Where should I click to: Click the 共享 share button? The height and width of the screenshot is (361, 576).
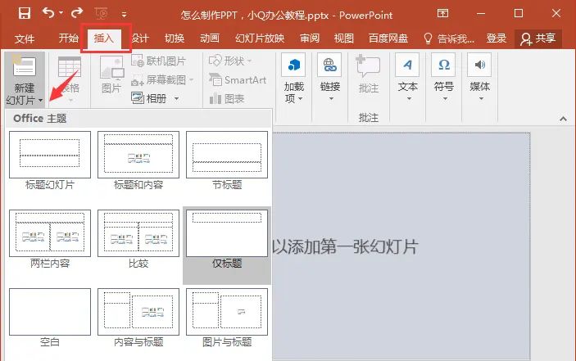[x=538, y=38]
